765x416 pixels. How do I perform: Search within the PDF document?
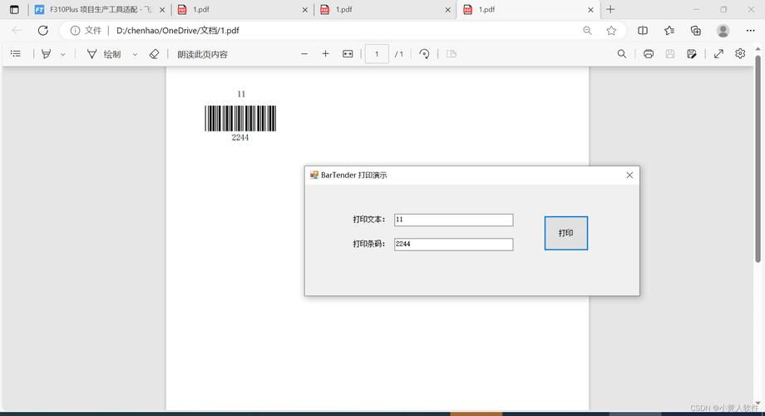(622, 54)
